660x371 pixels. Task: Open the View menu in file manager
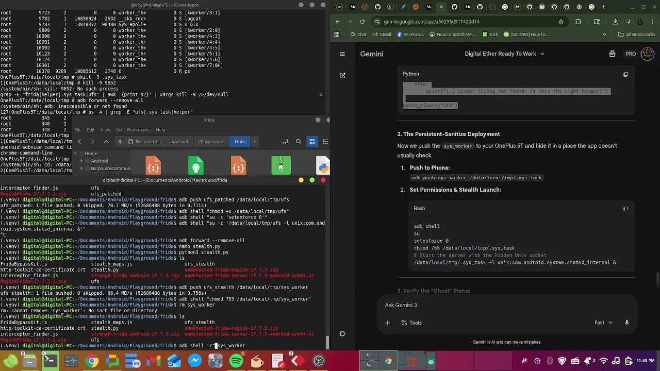tap(105, 130)
